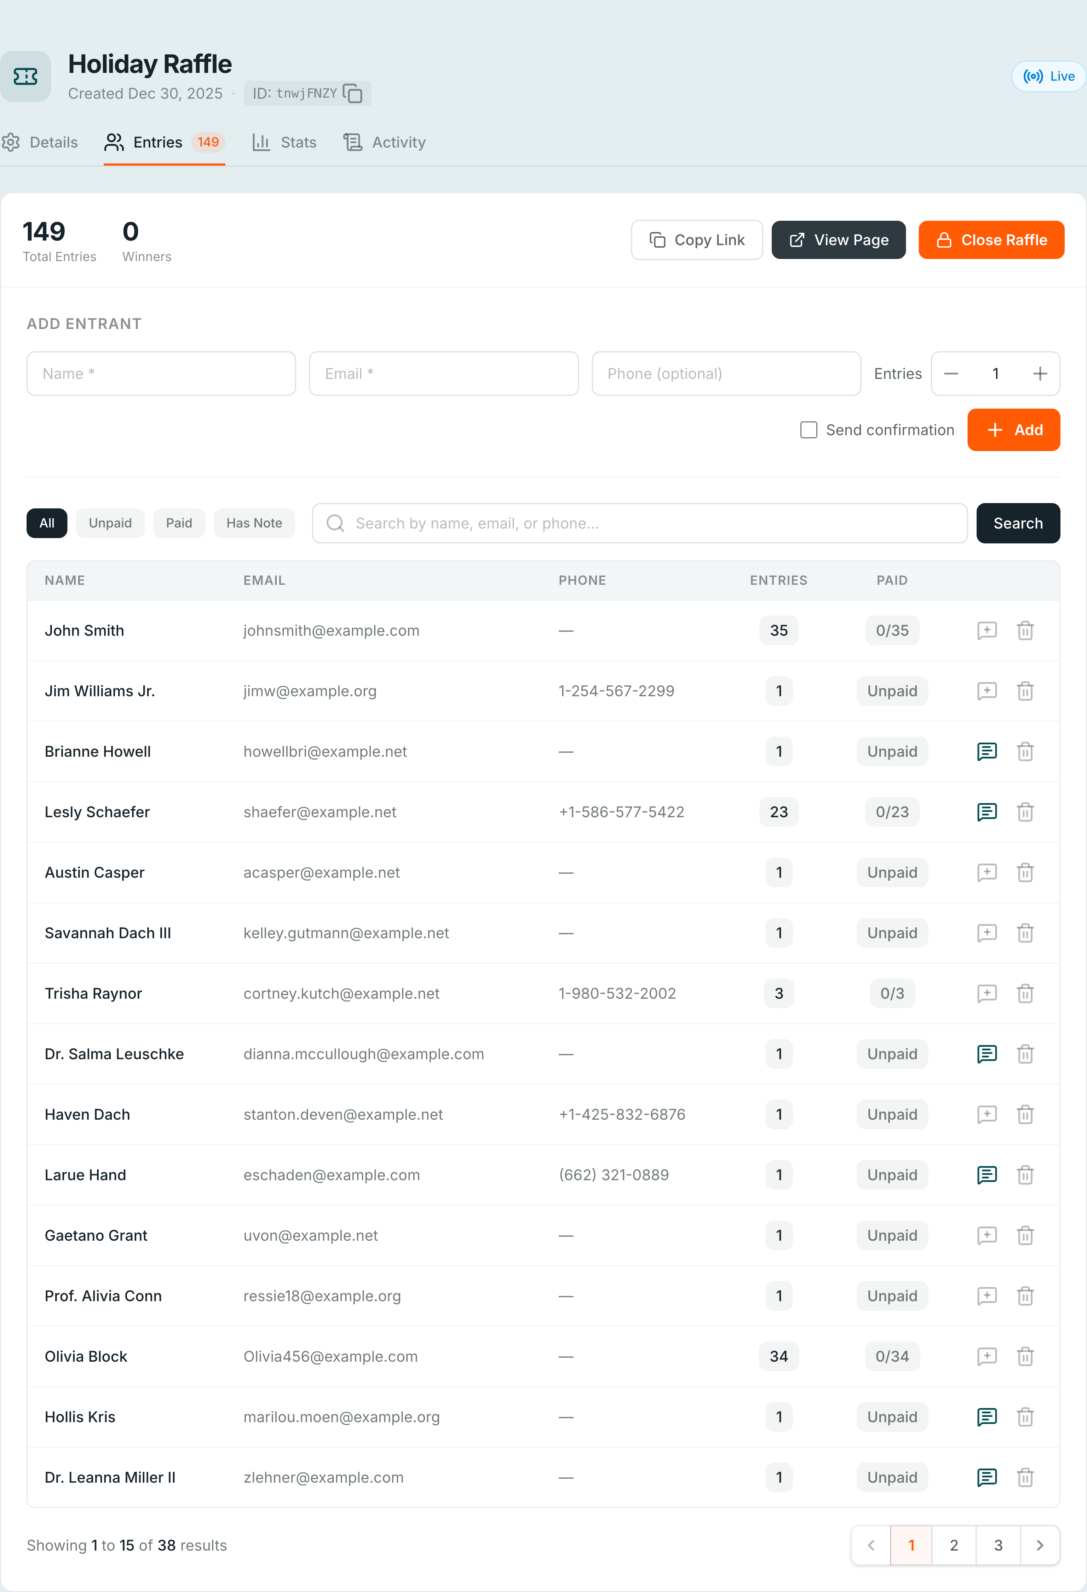
Task: Open Brianne Howell's existing note
Action: tap(986, 751)
